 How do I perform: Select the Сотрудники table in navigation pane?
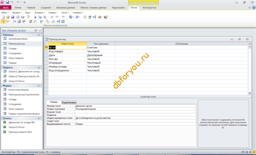15,53
